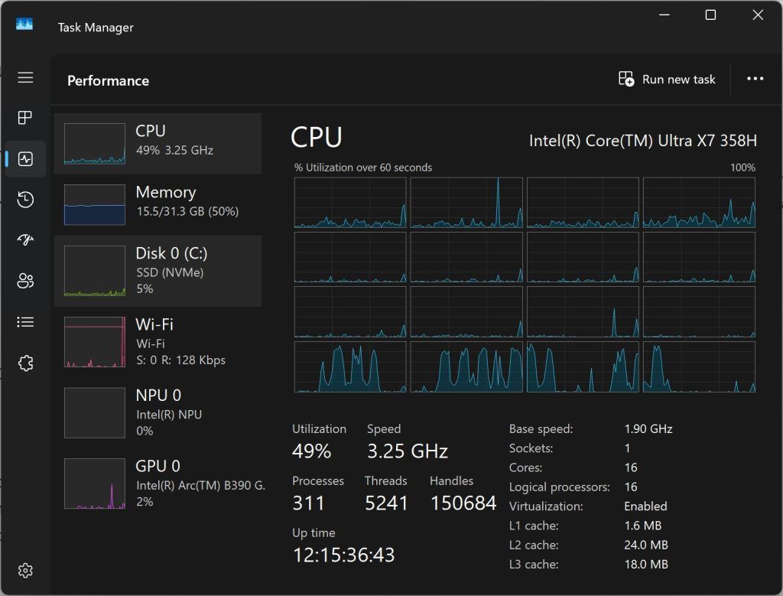
Task: Maximize the Task Manager window
Action: (710, 15)
